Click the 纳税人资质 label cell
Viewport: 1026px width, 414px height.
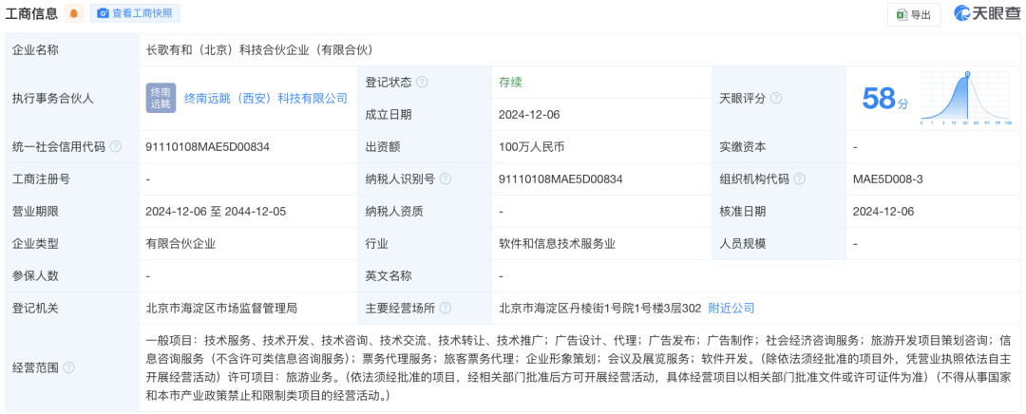point(425,211)
